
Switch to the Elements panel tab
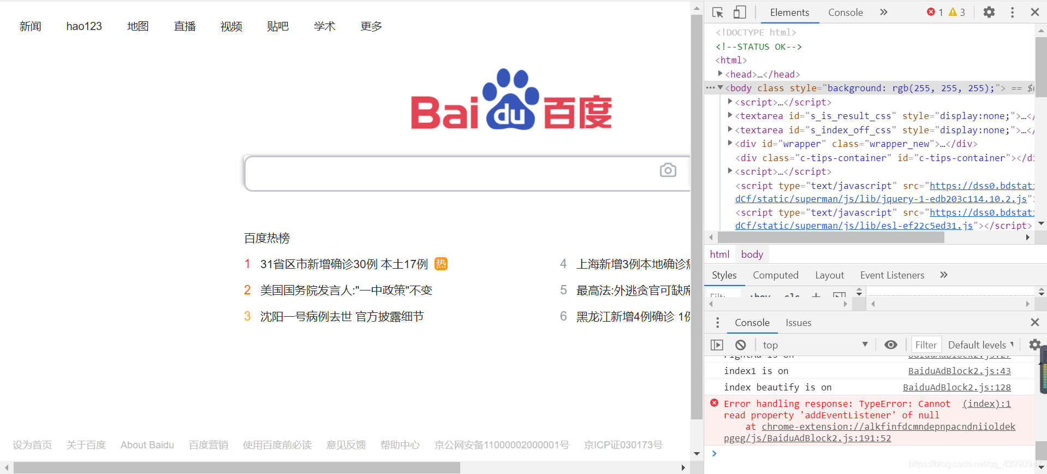click(789, 12)
